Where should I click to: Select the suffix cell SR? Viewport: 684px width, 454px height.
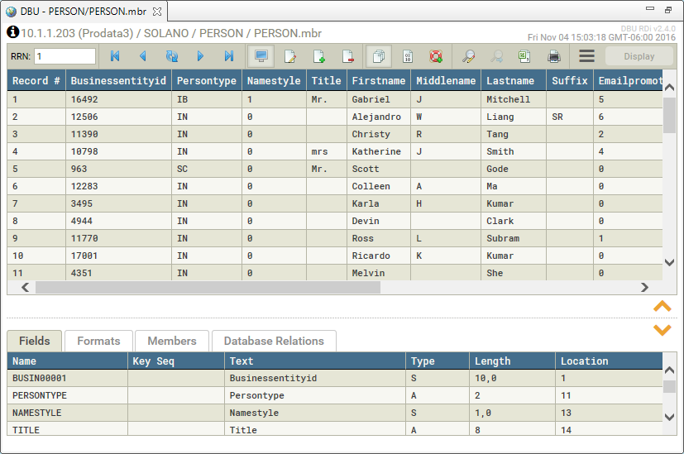point(570,117)
